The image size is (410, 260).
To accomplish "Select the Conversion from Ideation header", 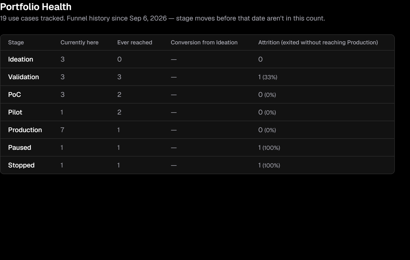I will click(x=204, y=42).
